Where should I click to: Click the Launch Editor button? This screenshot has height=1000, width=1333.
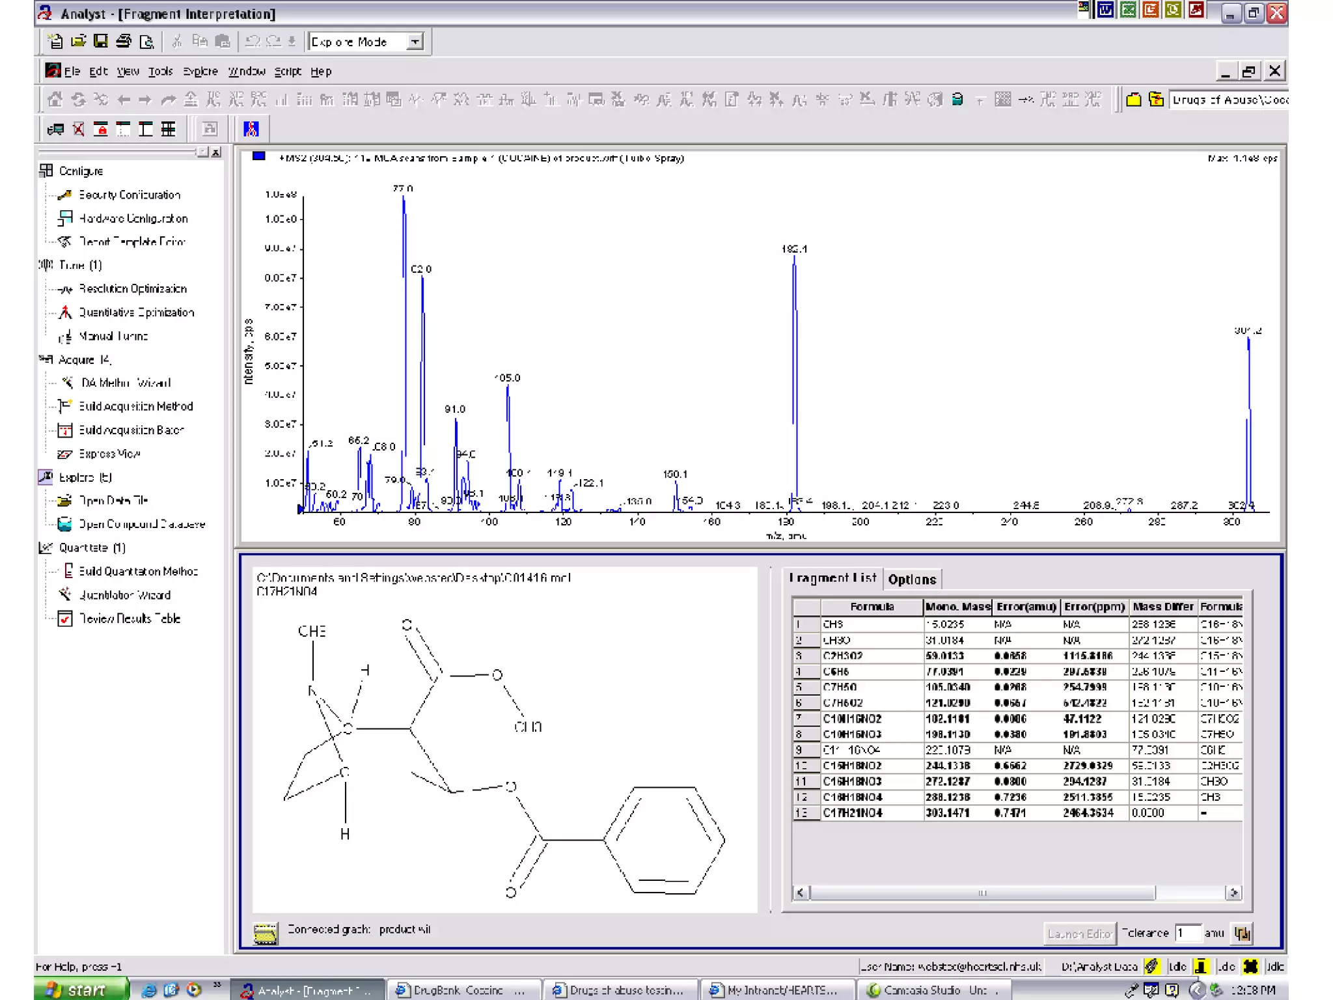click(x=1079, y=934)
